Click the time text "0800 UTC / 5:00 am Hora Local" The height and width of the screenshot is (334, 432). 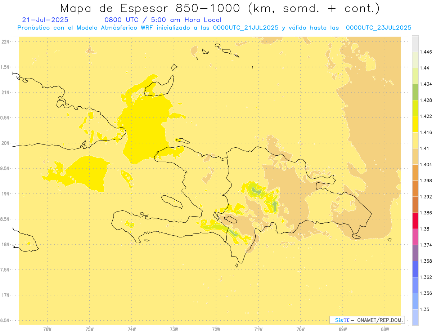(x=163, y=20)
